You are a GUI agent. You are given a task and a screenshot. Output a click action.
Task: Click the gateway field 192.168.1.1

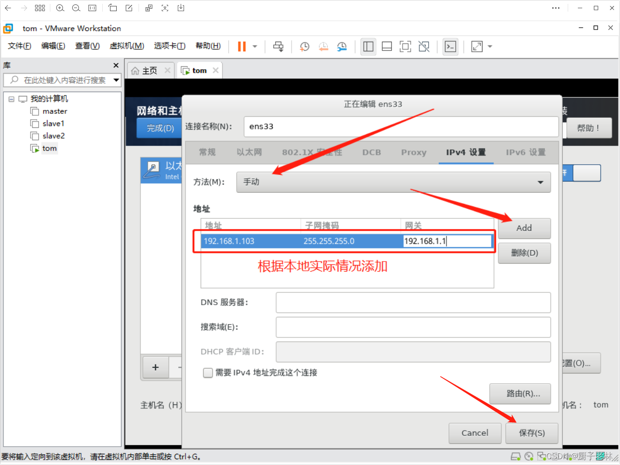point(447,241)
